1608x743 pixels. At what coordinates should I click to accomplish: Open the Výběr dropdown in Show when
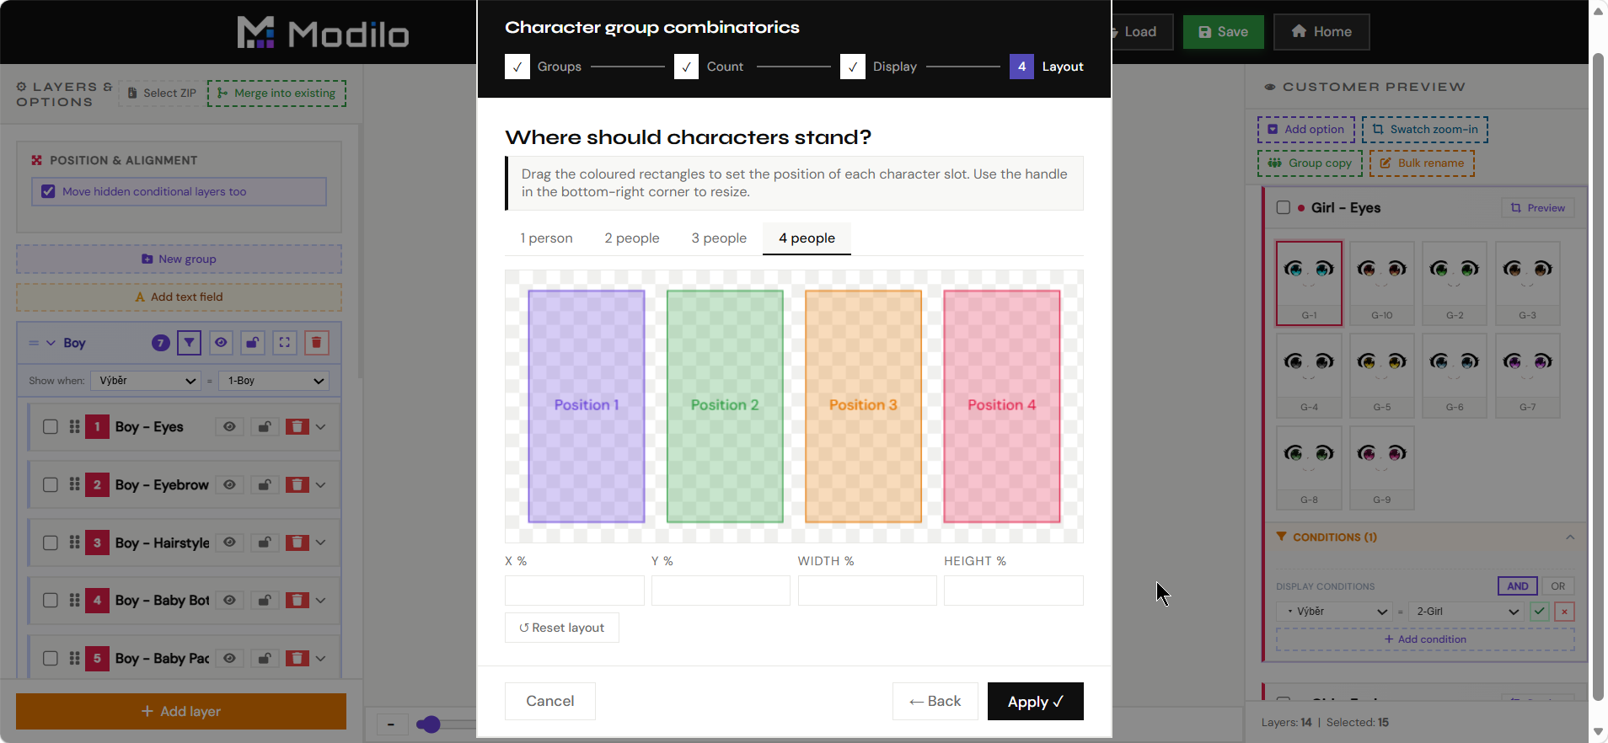click(x=146, y=381)
